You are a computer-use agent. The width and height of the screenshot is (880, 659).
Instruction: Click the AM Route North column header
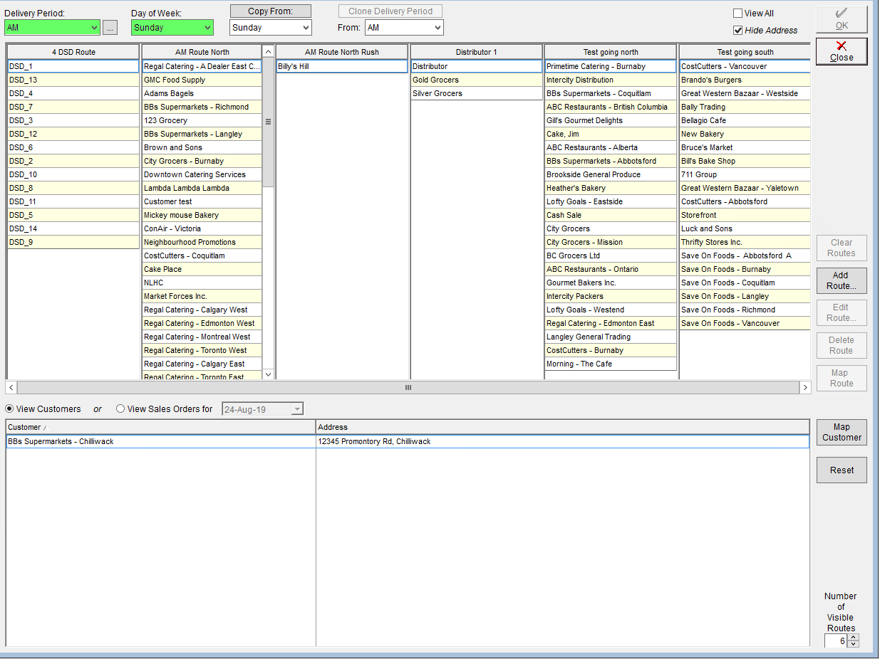[x=202, y=52]
